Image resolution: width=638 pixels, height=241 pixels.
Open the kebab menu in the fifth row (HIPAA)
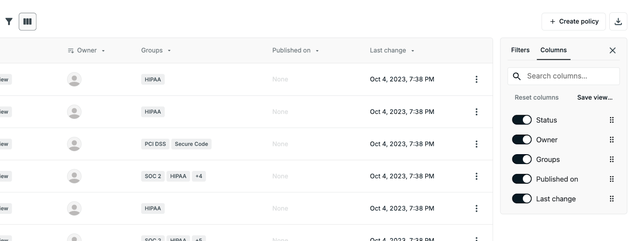pos(476,208)
